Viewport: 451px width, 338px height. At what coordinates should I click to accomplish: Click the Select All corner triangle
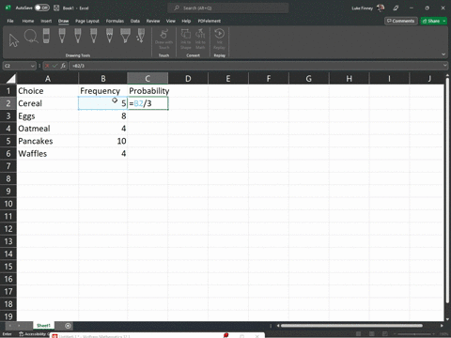[10, 78]
